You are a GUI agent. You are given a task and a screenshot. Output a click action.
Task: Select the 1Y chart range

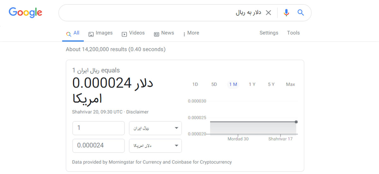[252, 84]
